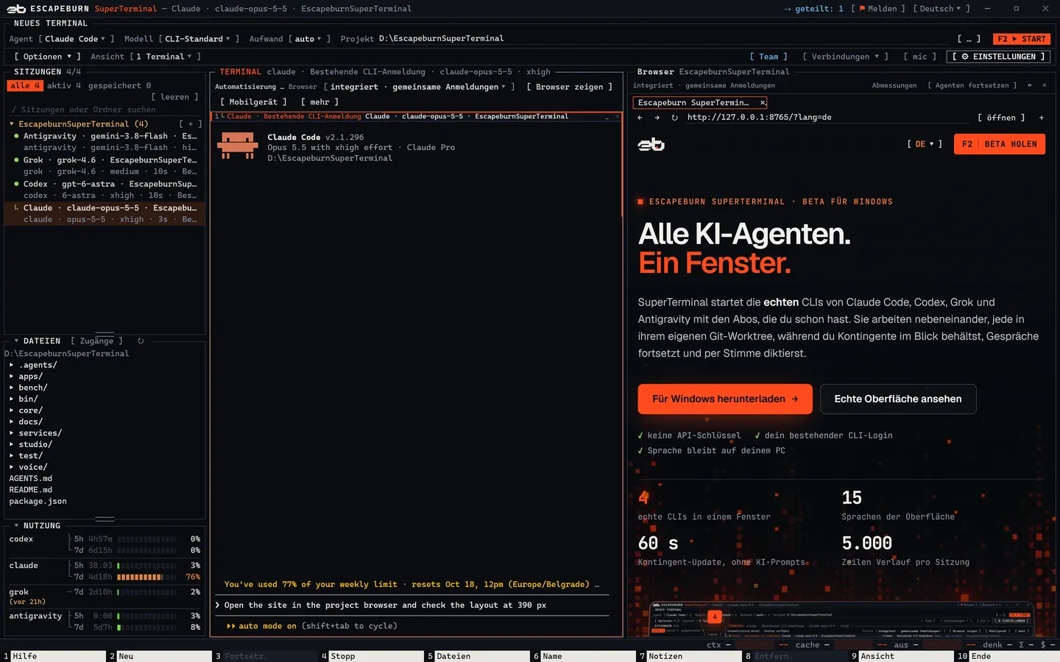
Task: Toggle the mic button
Action: 920,57
